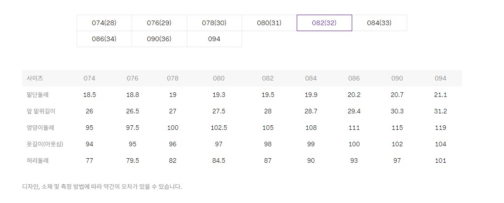This screenshot has width=504, height=203.
Task: Select size option 090(36)
Action: coord(159,39)
